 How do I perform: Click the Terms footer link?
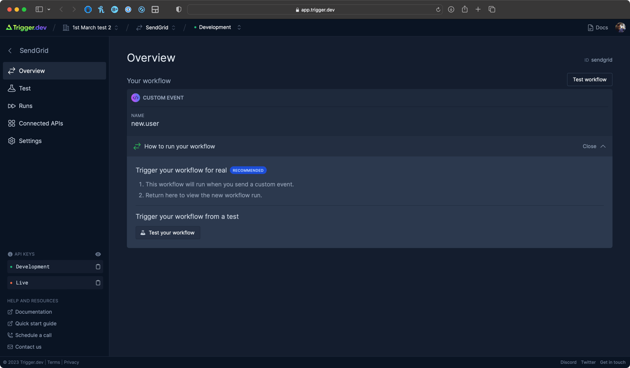54,362
